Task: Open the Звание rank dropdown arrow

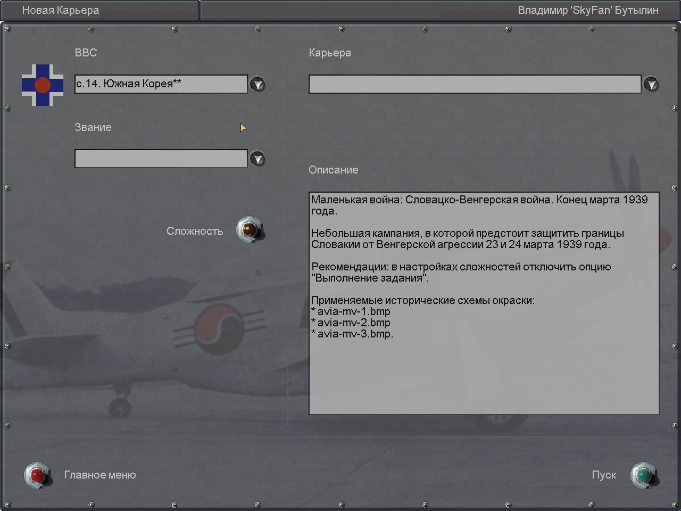Action: pyautogui.click(x=258, y=159)
